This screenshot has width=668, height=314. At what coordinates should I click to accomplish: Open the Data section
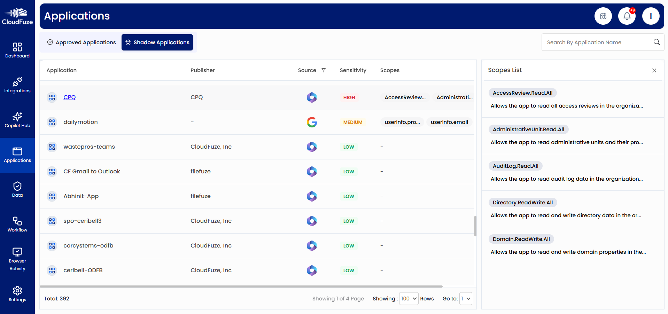coord(17,189)
